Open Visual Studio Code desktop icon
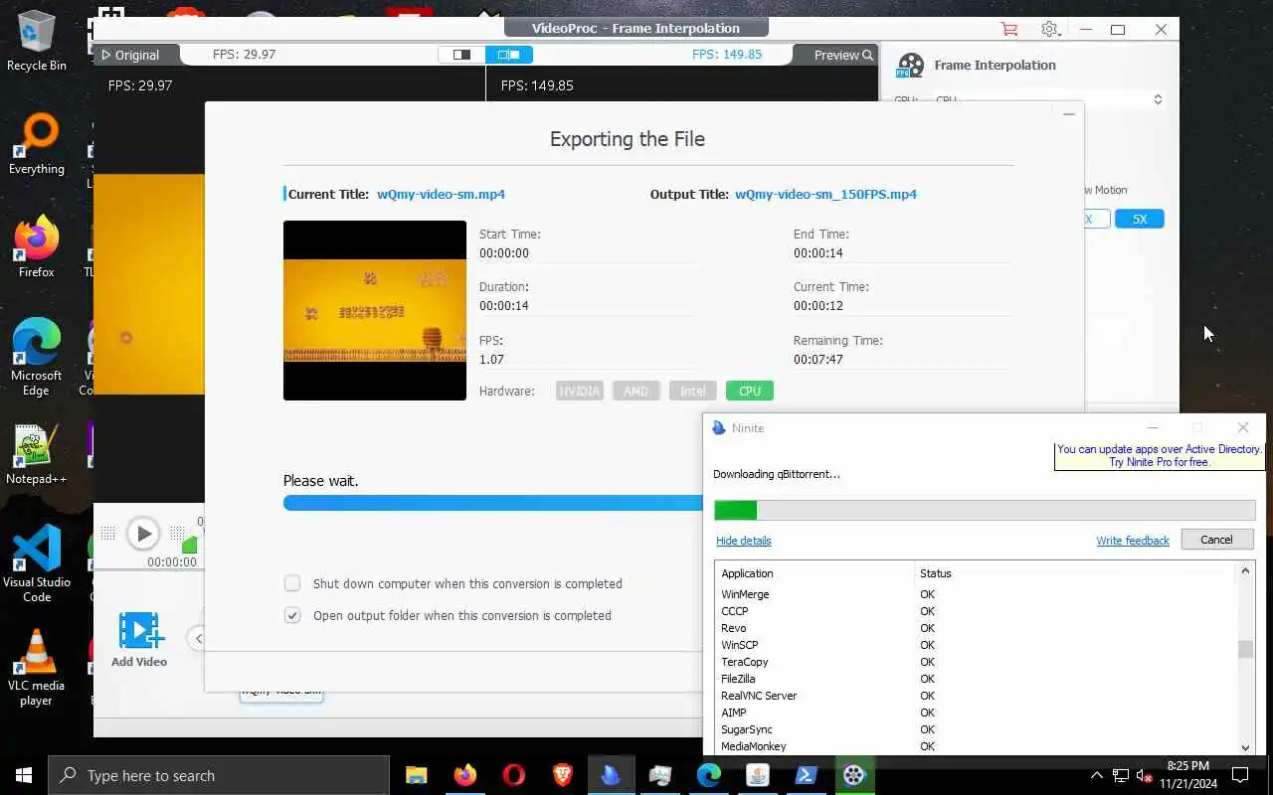This screenshot has width=1273, height=795. pos(37,563)
